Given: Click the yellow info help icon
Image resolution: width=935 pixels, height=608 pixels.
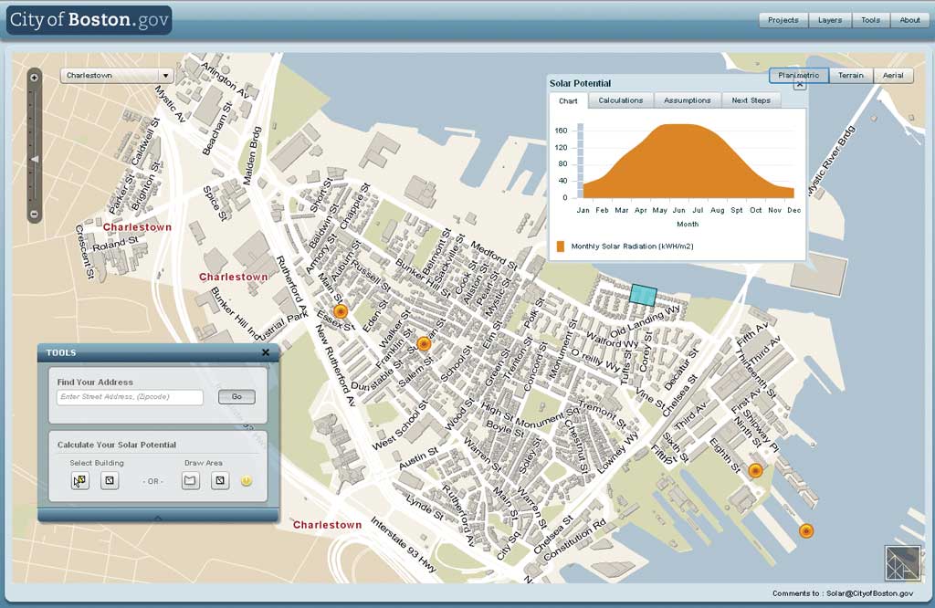Looking at the screenshot, I should (247, 480).
